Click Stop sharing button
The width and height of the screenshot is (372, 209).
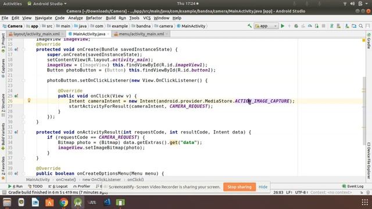click(239, 187)
